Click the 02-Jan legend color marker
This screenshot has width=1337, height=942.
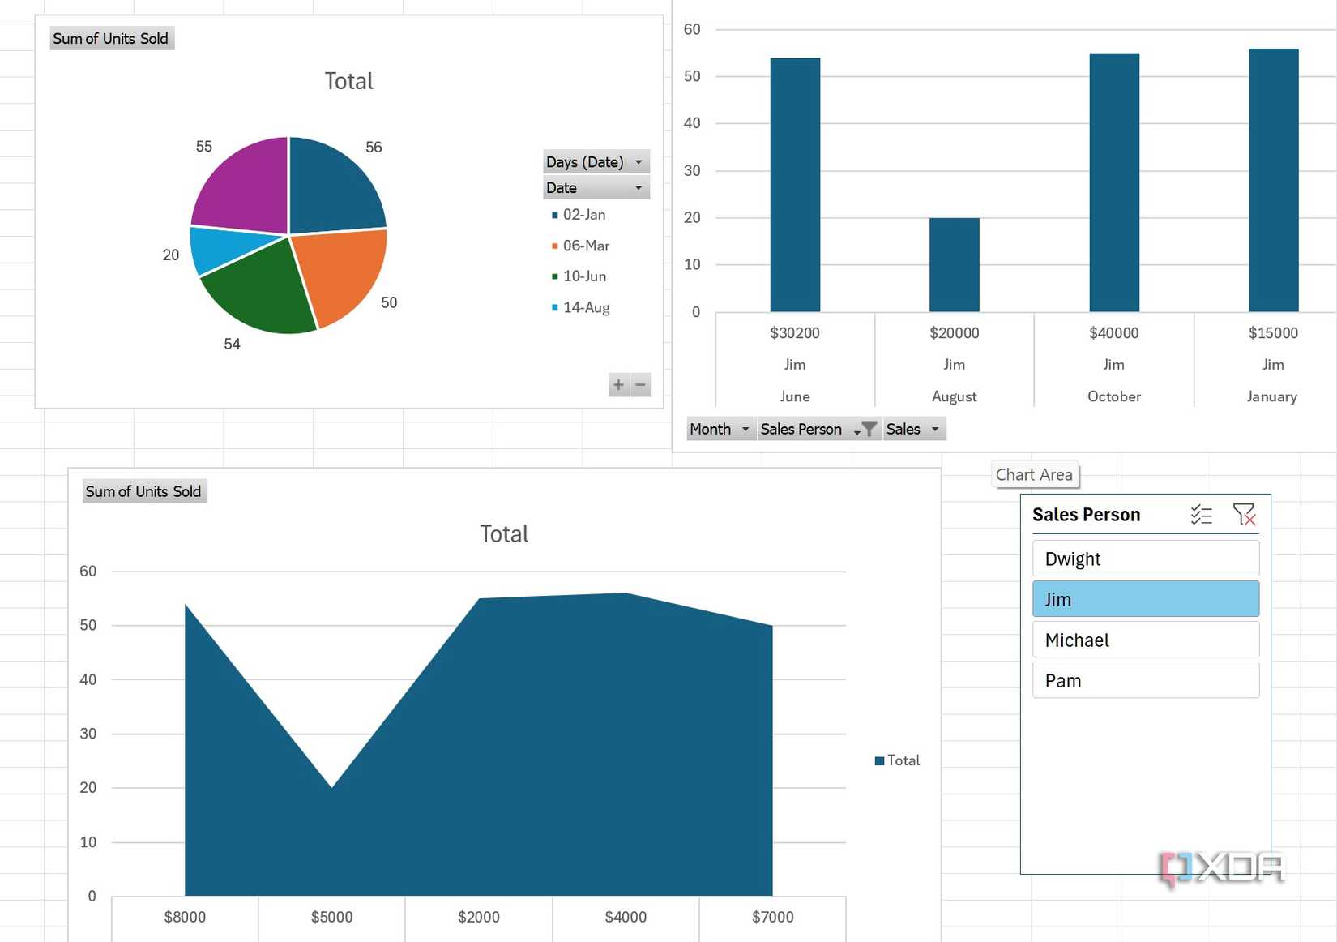point(554,215)
